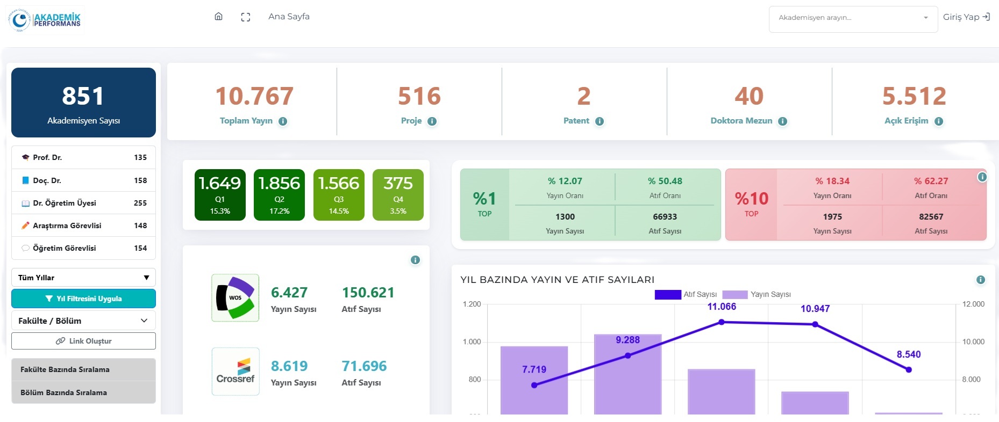The width and height of the screenshot is (999, 422).
Task: Open Fakülte Bazında Sıralama
Action: [83, 369]
